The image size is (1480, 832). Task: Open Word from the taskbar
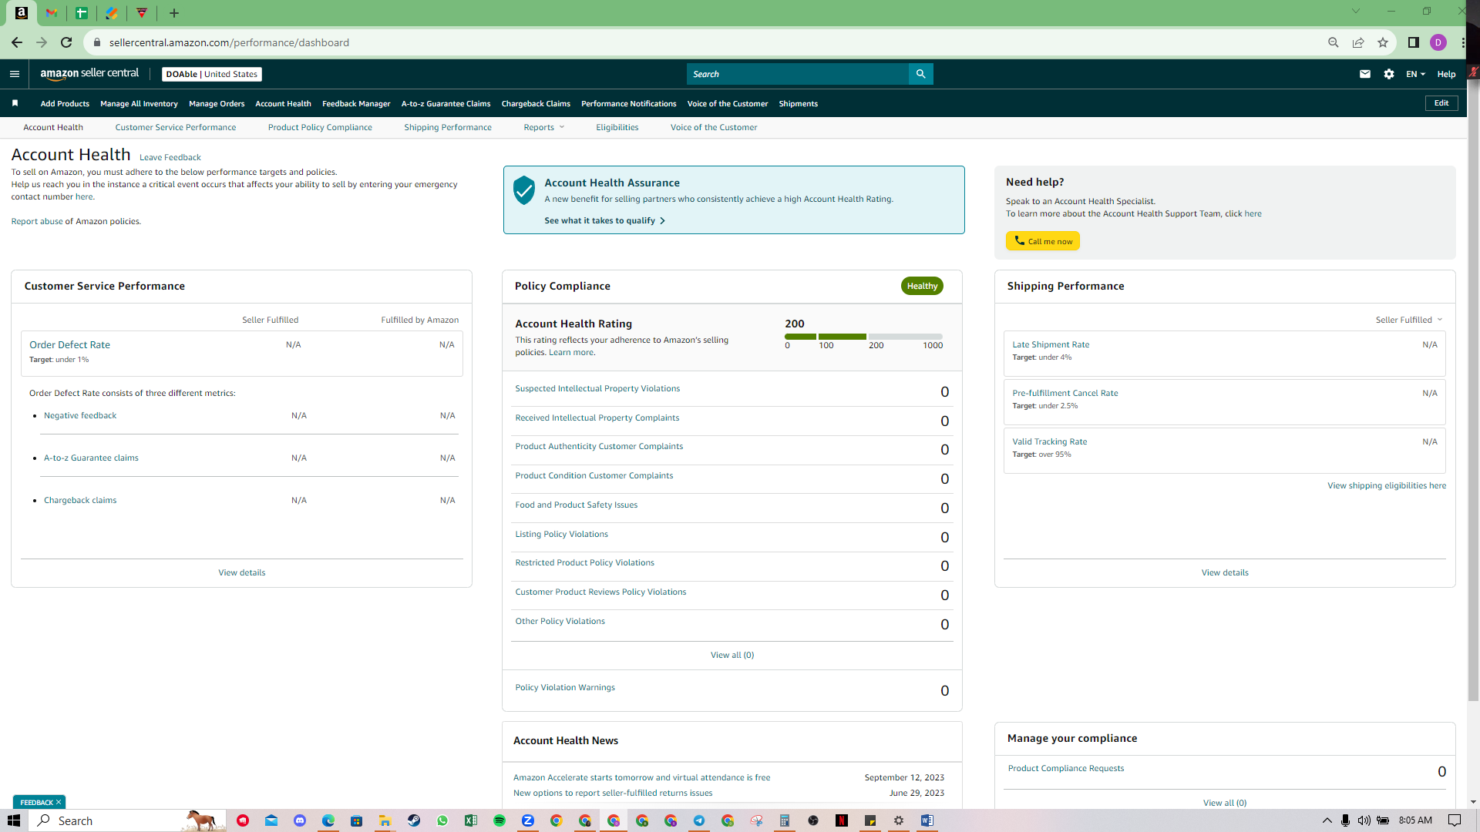pyautogui.click(x=927, y=820)
